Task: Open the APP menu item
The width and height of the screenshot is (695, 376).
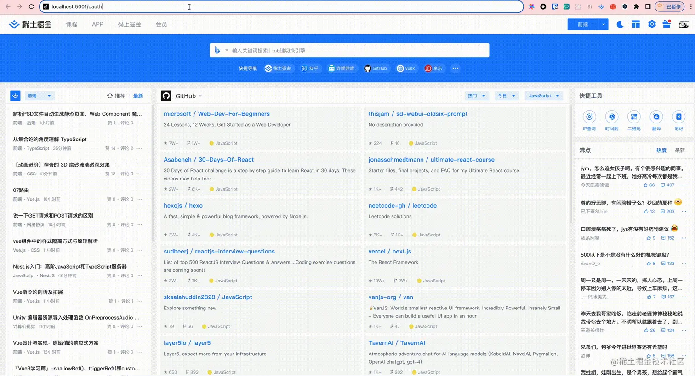Action: tap(97, 24)
